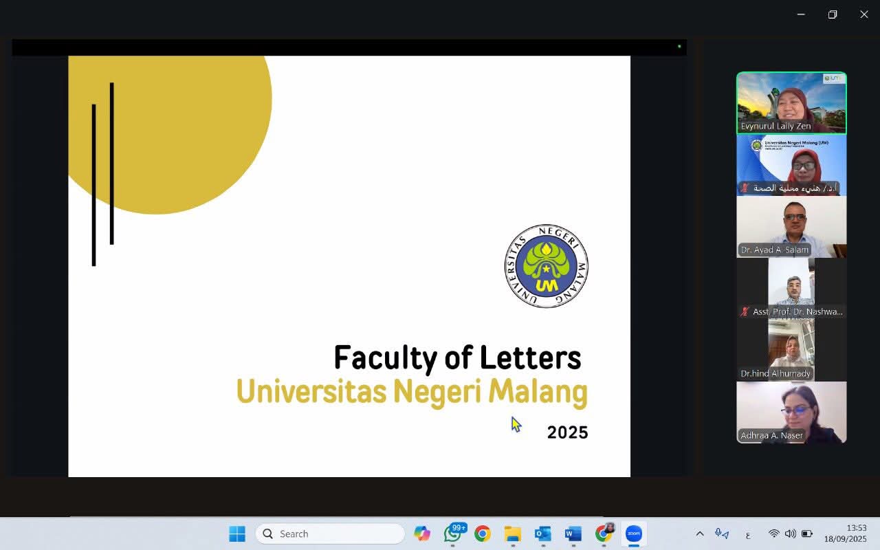Select Adhraa A. Naser video tile

coord(791,412)
